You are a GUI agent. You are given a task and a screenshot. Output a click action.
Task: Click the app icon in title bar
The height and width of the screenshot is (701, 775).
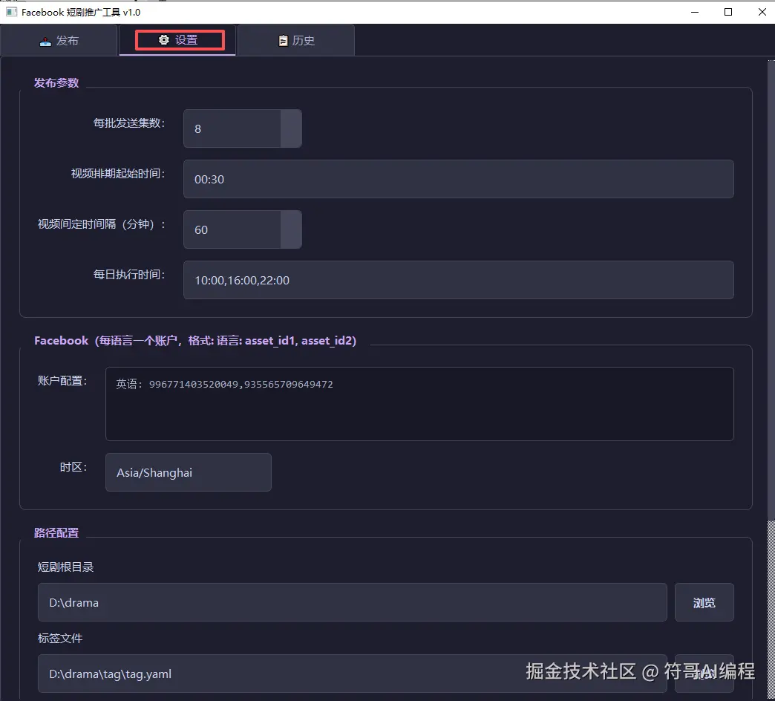[11, 12]
